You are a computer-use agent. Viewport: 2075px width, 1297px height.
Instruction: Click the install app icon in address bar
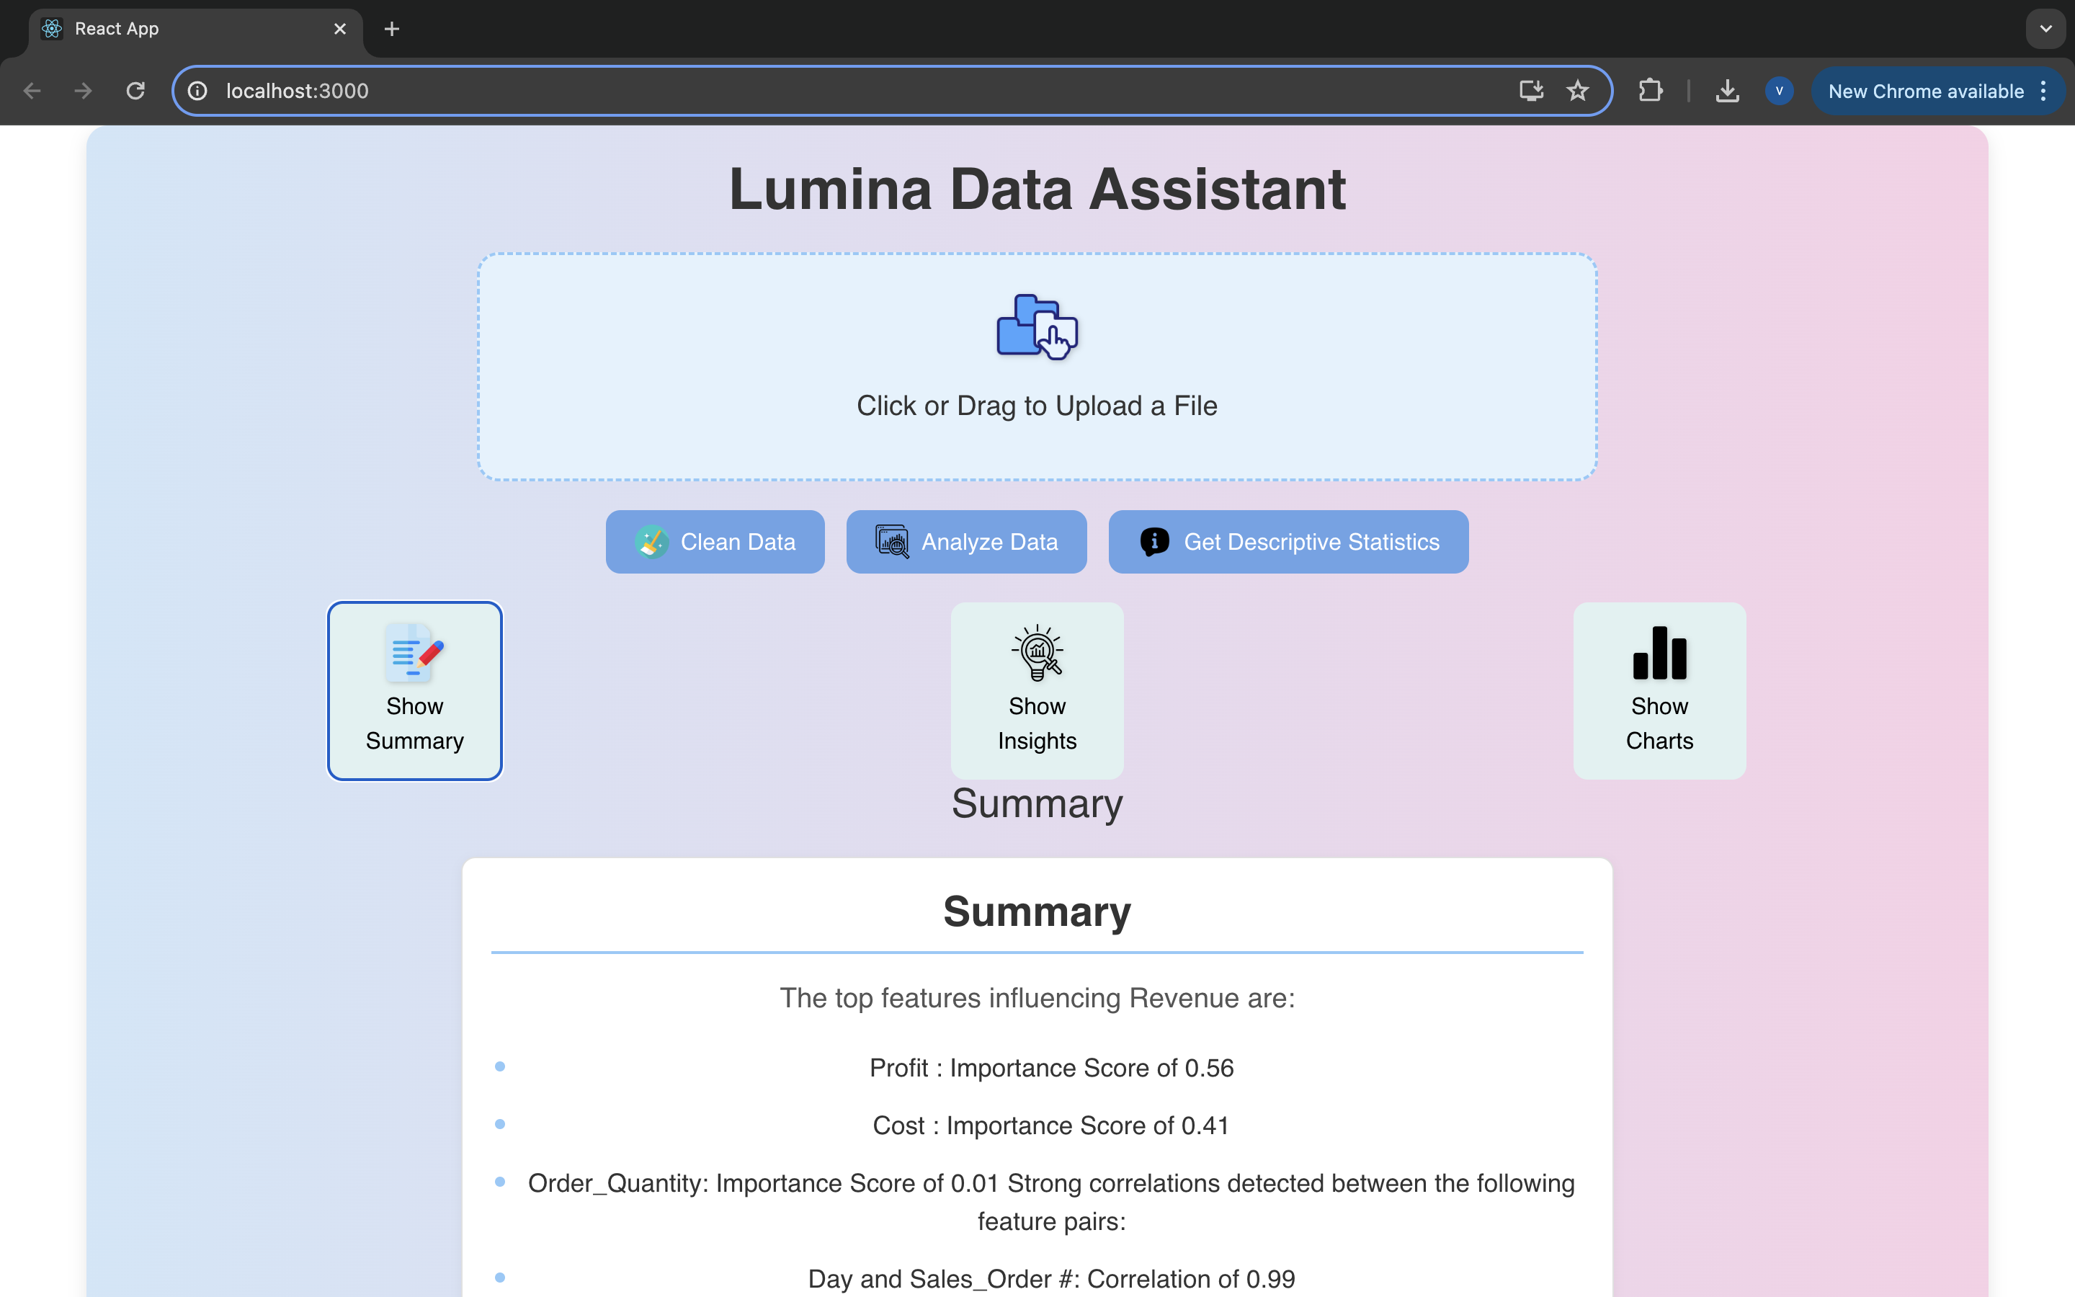(x=1531, y=91)
